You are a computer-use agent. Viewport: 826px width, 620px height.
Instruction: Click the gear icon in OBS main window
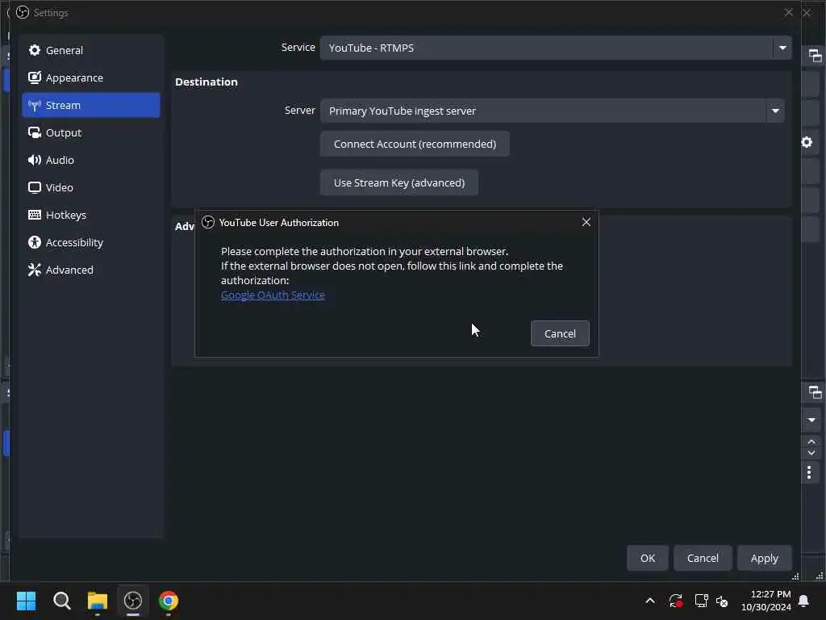807,142
